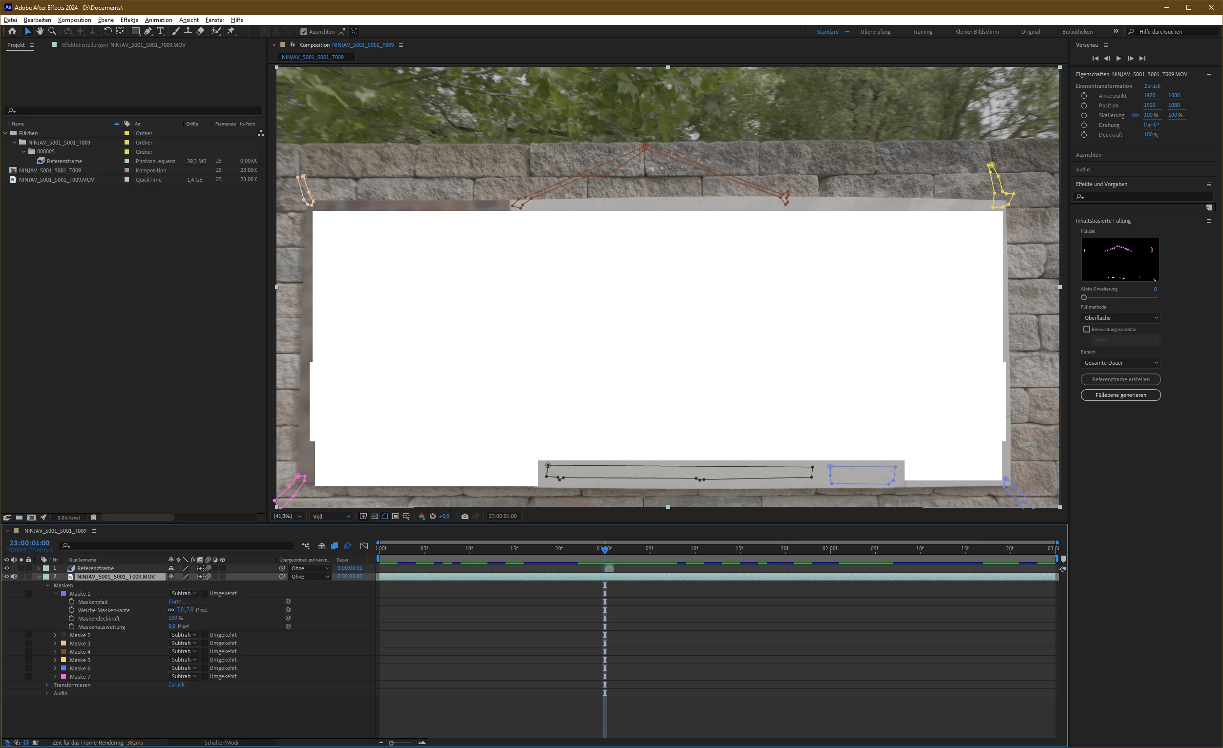Select the Eraser tool
Screen dimensions: 1223x748
(201, 31)
